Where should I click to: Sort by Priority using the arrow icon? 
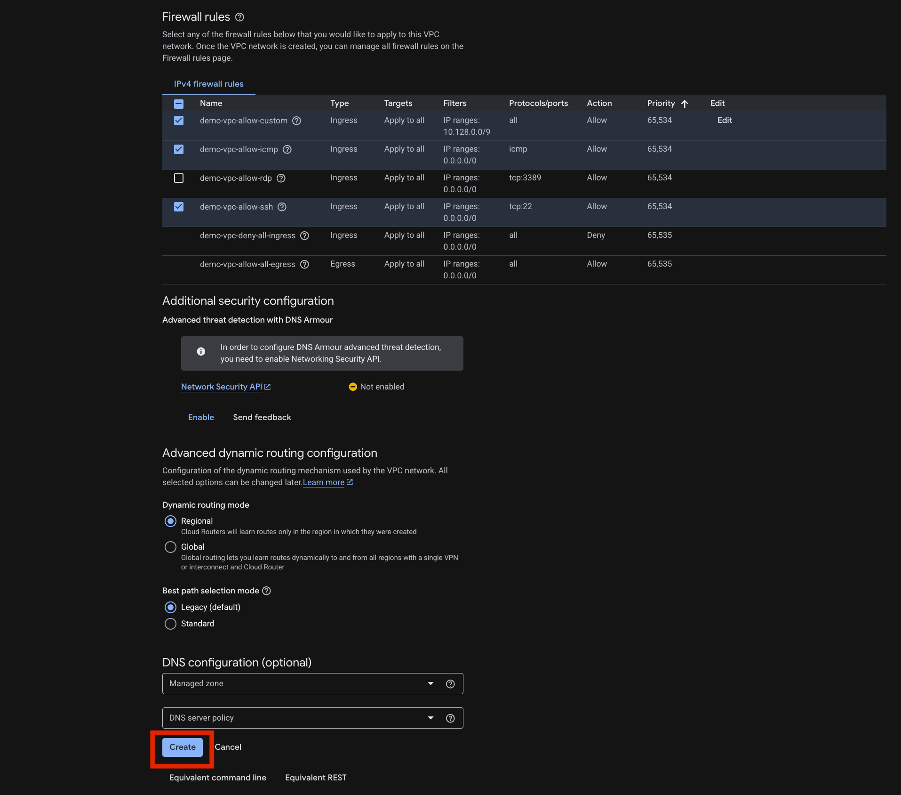(x=685, y=104)
